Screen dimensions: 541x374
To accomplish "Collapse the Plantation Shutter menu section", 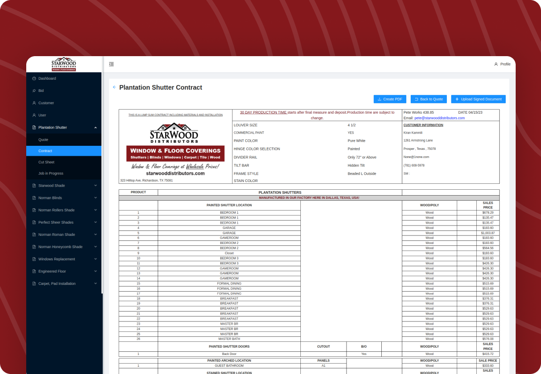I will tap(95, 128).
